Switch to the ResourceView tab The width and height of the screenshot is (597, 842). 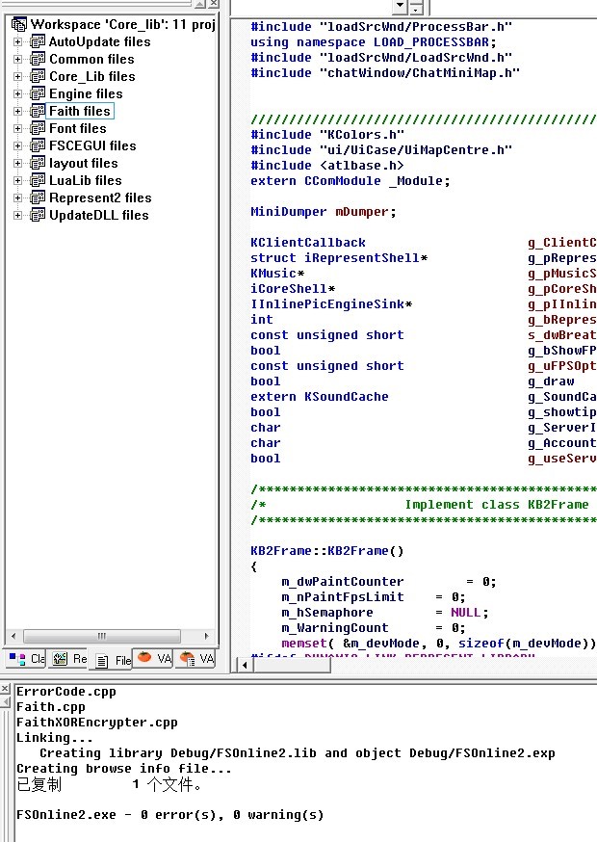click(x=69, y=660)
